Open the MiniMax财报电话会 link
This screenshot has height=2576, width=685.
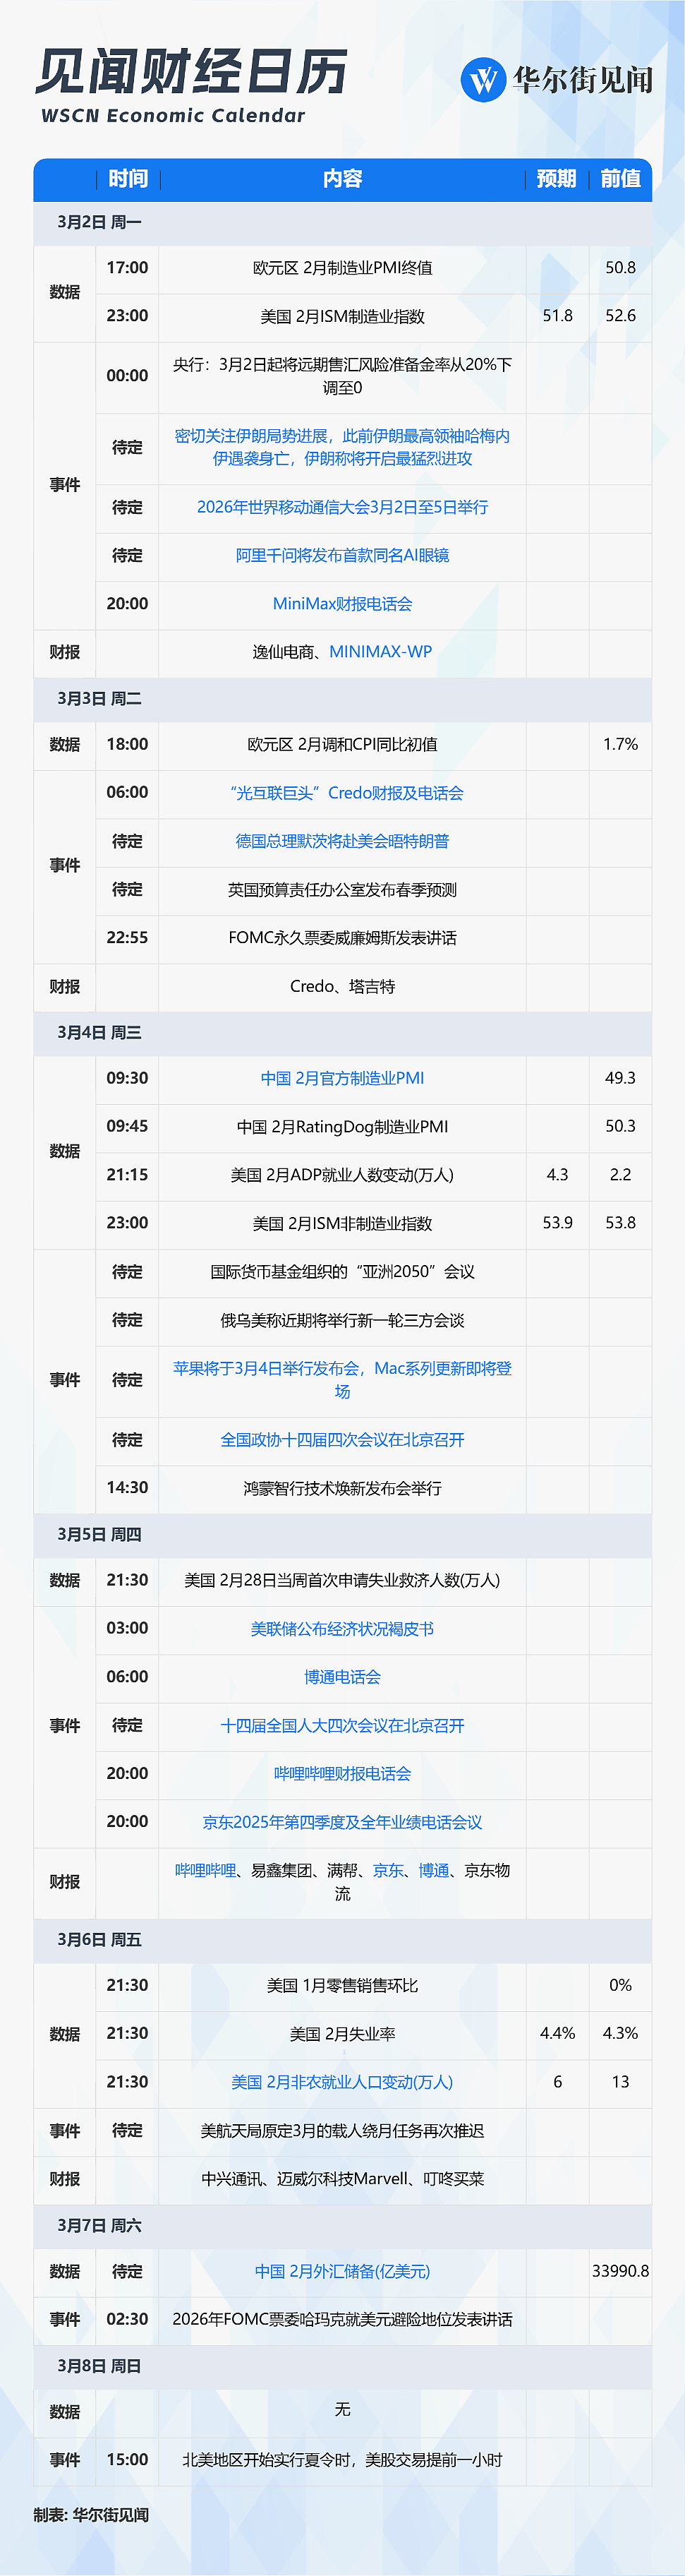pyautogui.click(x=342, y=604)
